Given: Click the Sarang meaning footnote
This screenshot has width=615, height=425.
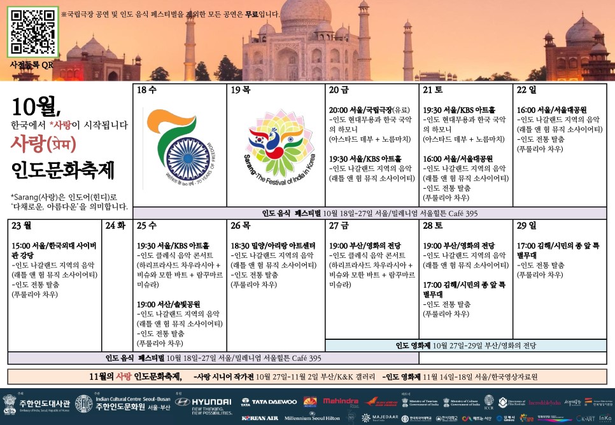Looking at the screenshot, I should [x=69, y=202].
